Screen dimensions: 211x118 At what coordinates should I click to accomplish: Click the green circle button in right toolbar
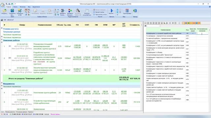coord(189,23)
